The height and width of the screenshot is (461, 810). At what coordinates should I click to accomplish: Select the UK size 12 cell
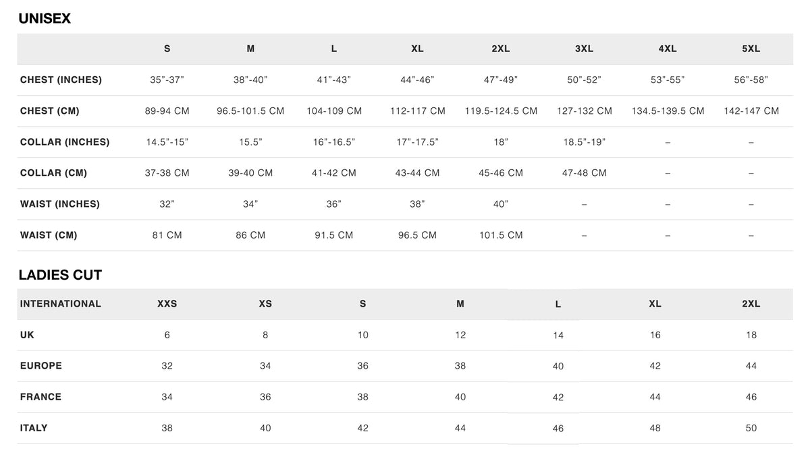[x=460, y=334]
